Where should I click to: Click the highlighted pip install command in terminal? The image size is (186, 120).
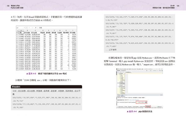click(141, 102)
